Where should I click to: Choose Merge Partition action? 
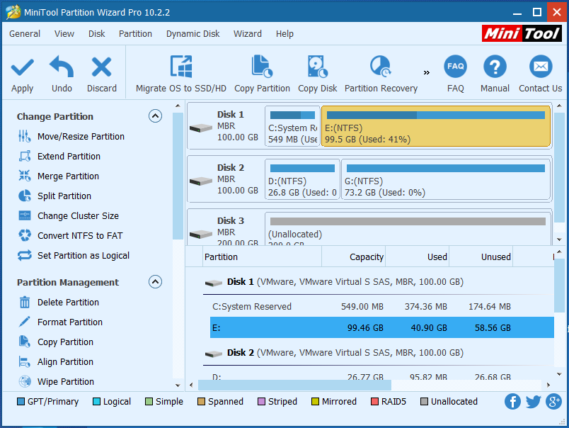(x=59, y=176)
